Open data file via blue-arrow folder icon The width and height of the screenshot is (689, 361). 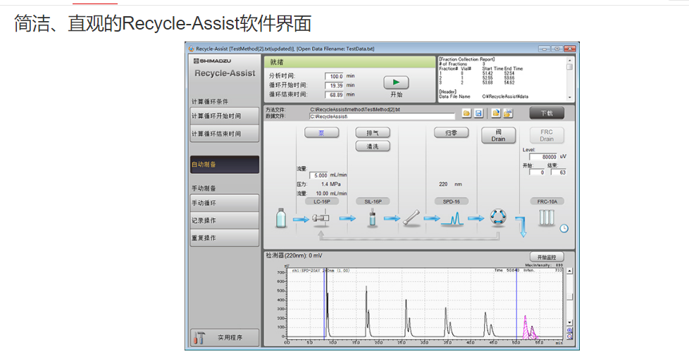click(x=496, y=113)
